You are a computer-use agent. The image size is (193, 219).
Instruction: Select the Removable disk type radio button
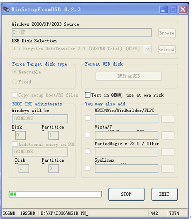coord(15,72)
